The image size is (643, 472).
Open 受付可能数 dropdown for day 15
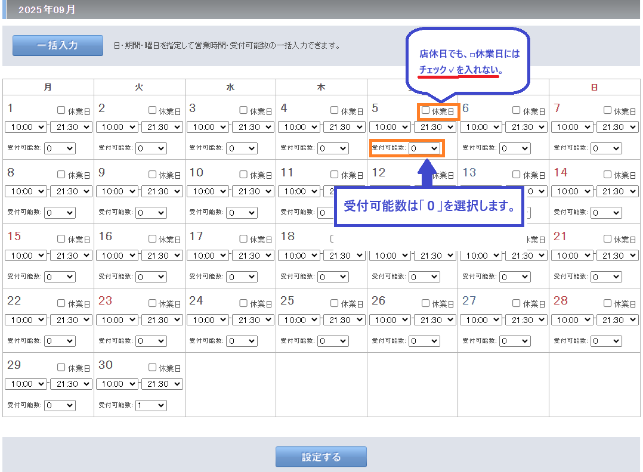coord(60,277)
